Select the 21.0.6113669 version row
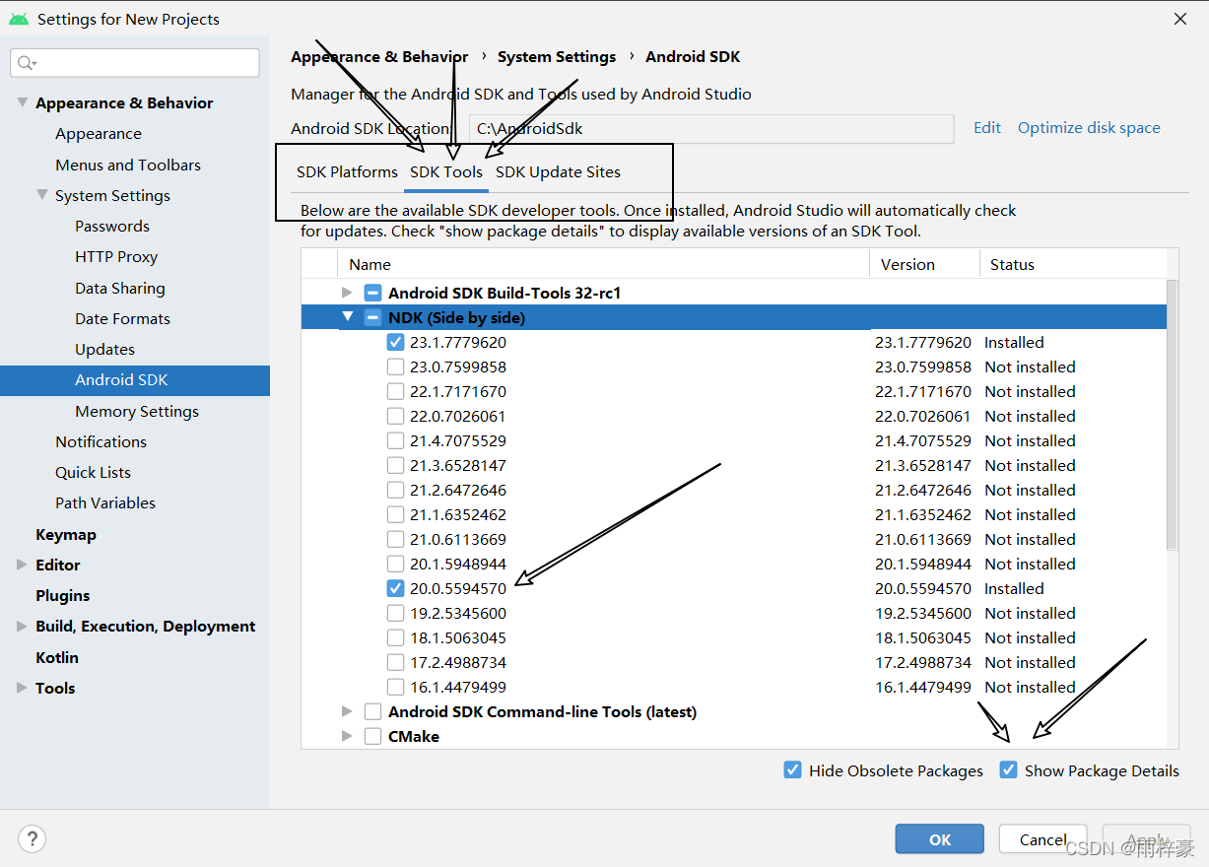The image size is (1209, 867). tap(733, 539)
